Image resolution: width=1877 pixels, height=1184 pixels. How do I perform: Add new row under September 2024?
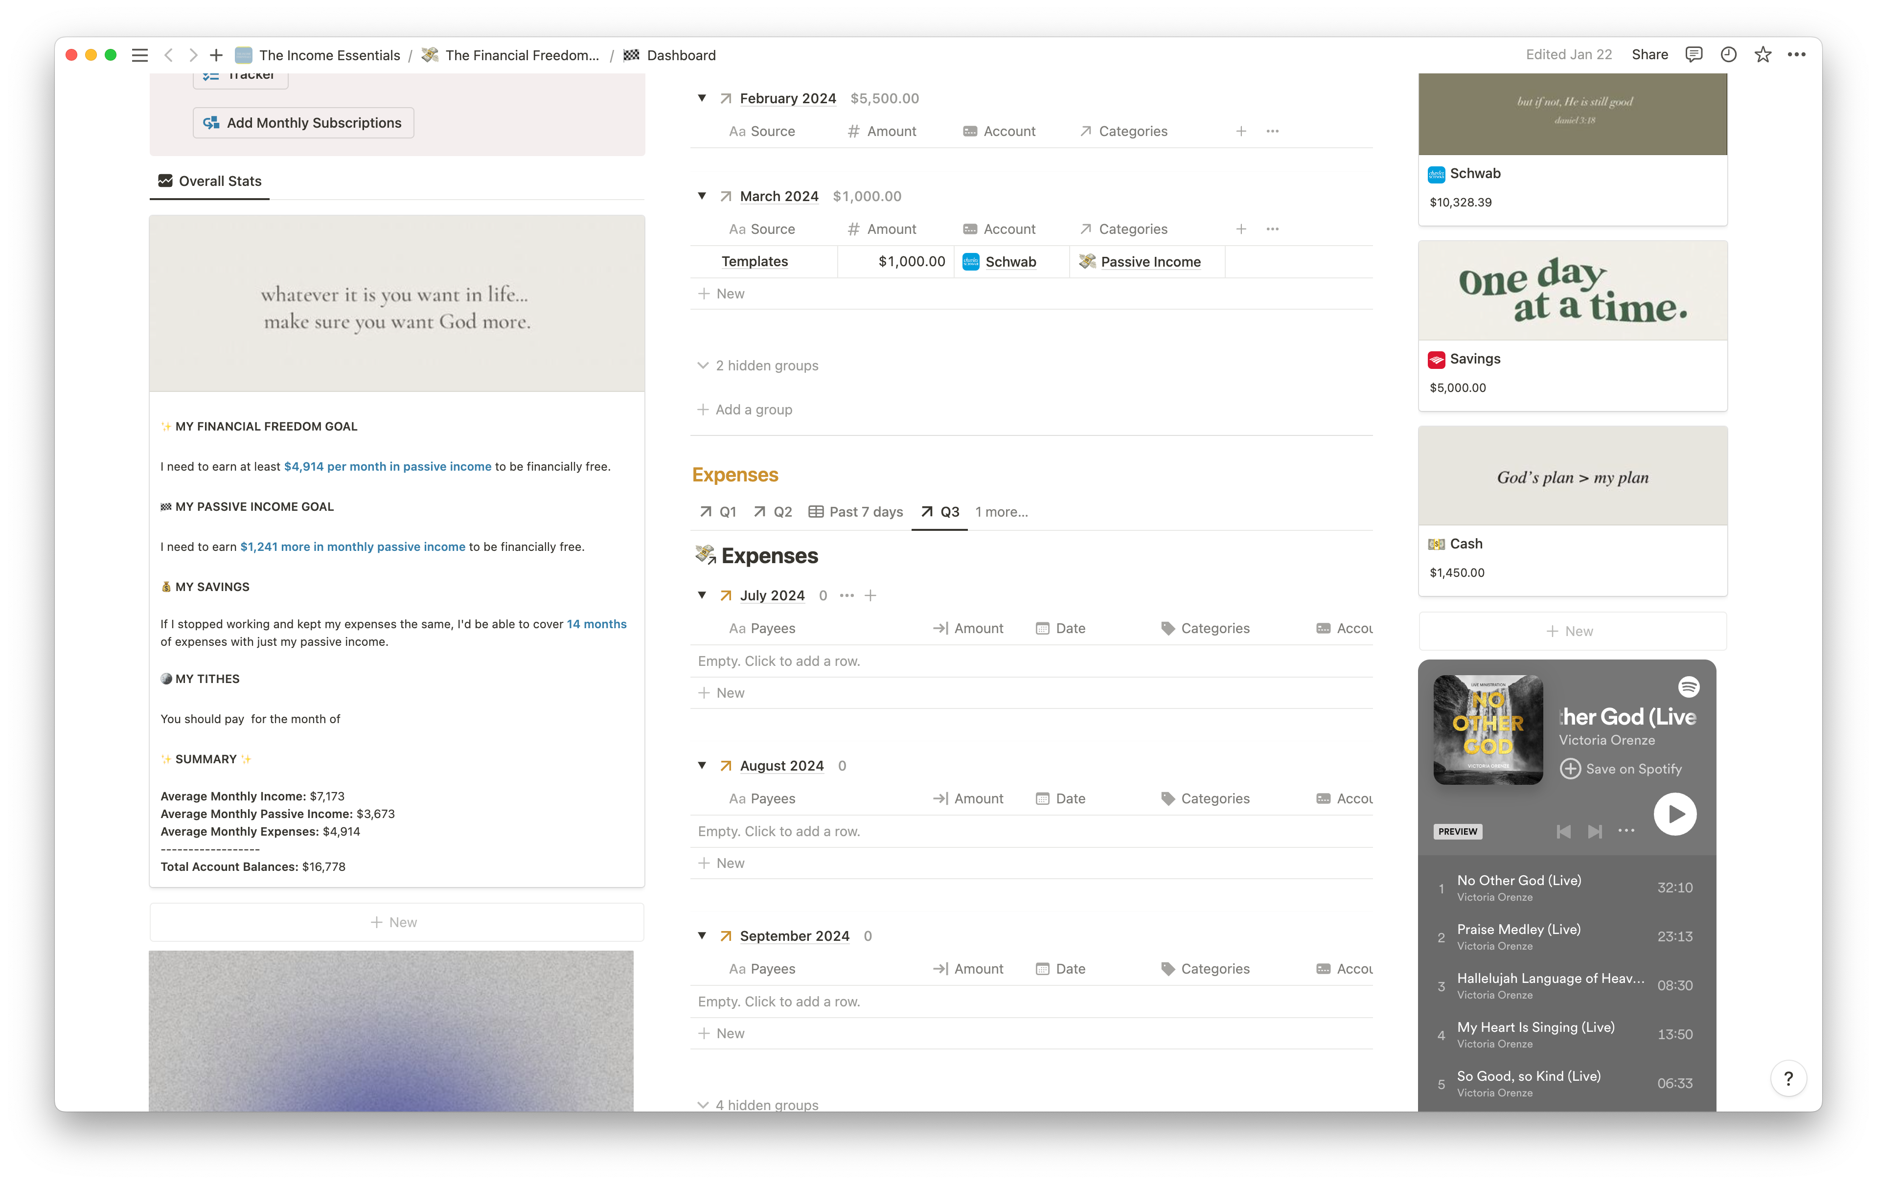pos(1030,1034)
